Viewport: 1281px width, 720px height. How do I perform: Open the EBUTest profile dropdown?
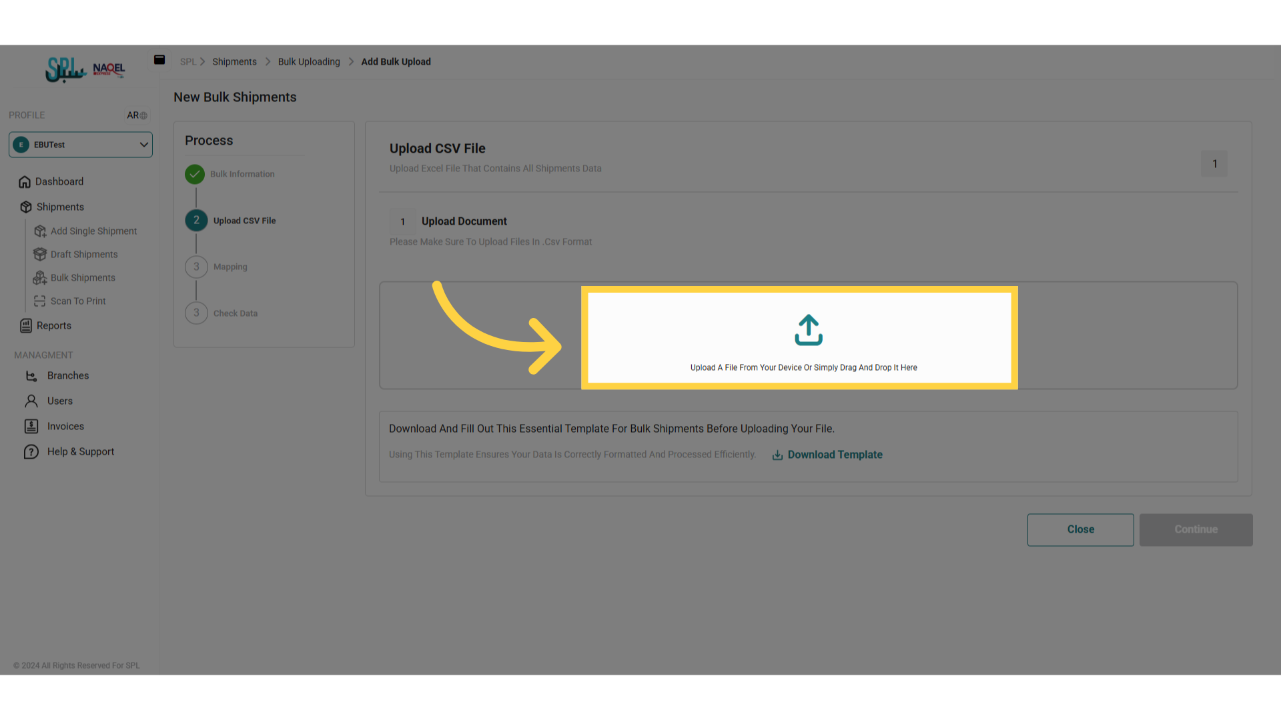coord(81,145)
